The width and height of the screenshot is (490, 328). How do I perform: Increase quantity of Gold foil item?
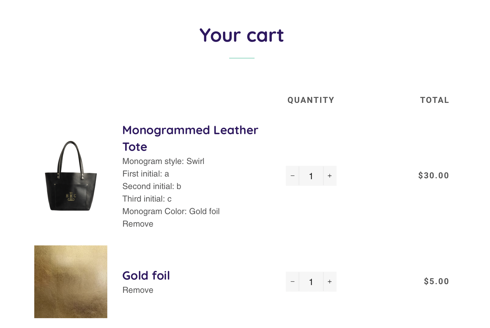point(330,282)
